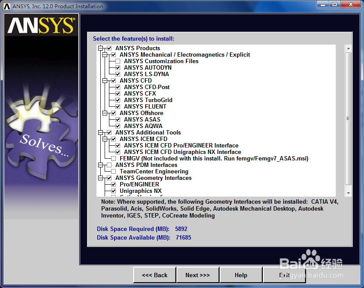The image size is (364, 288).
Task: Enable ANSYS Customization Files checkbox
Action: click(x=118, y=61)
